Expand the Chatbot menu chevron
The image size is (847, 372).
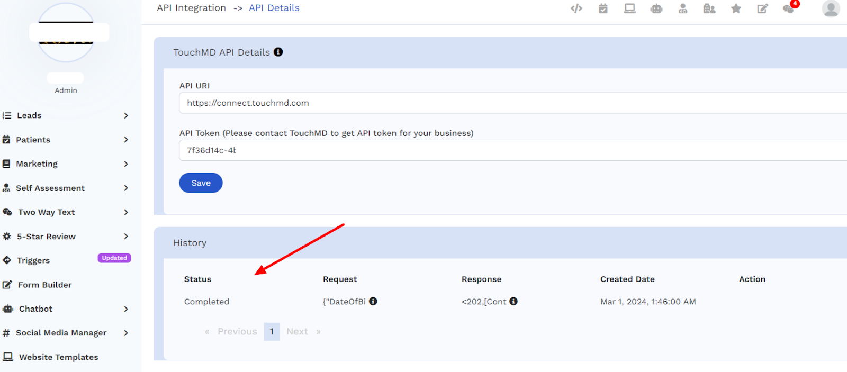126,309
